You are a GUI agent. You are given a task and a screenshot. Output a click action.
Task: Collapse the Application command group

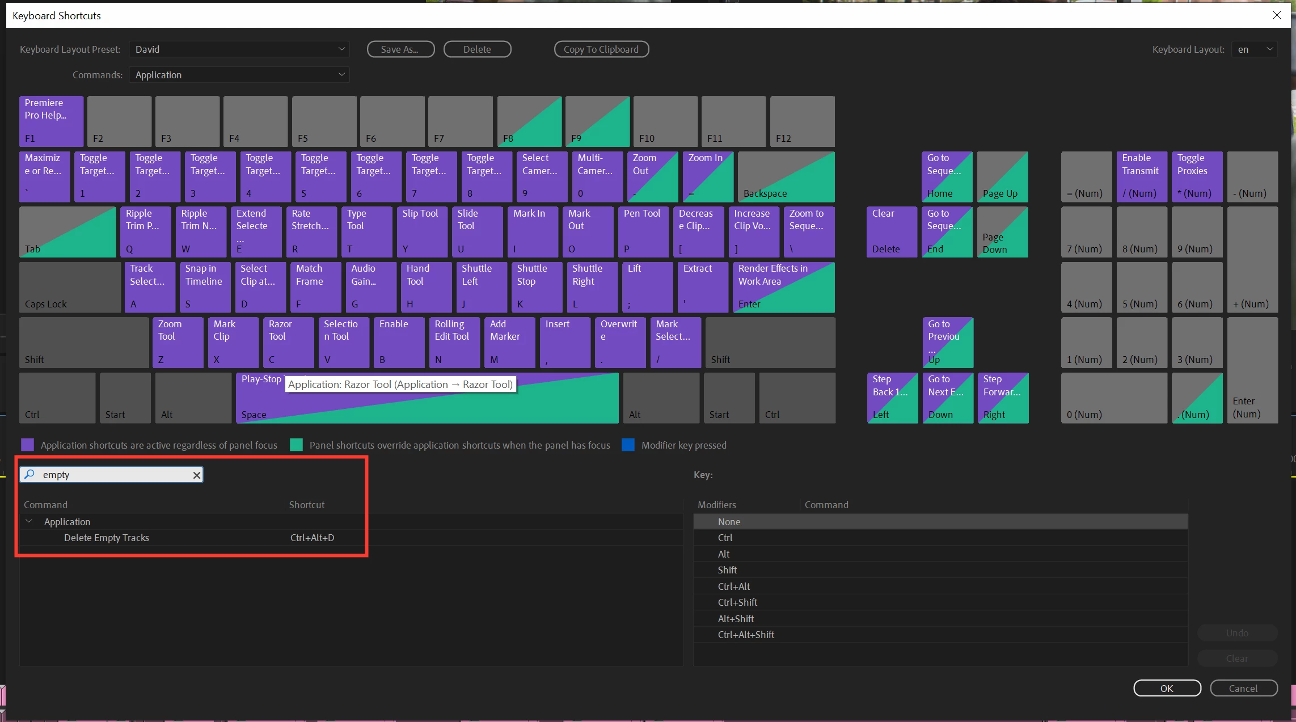point(29,521)
